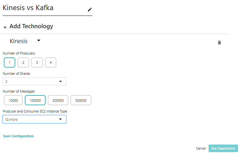
Task: Click the Add Technology heading
Action: click(x=31, y=26)
